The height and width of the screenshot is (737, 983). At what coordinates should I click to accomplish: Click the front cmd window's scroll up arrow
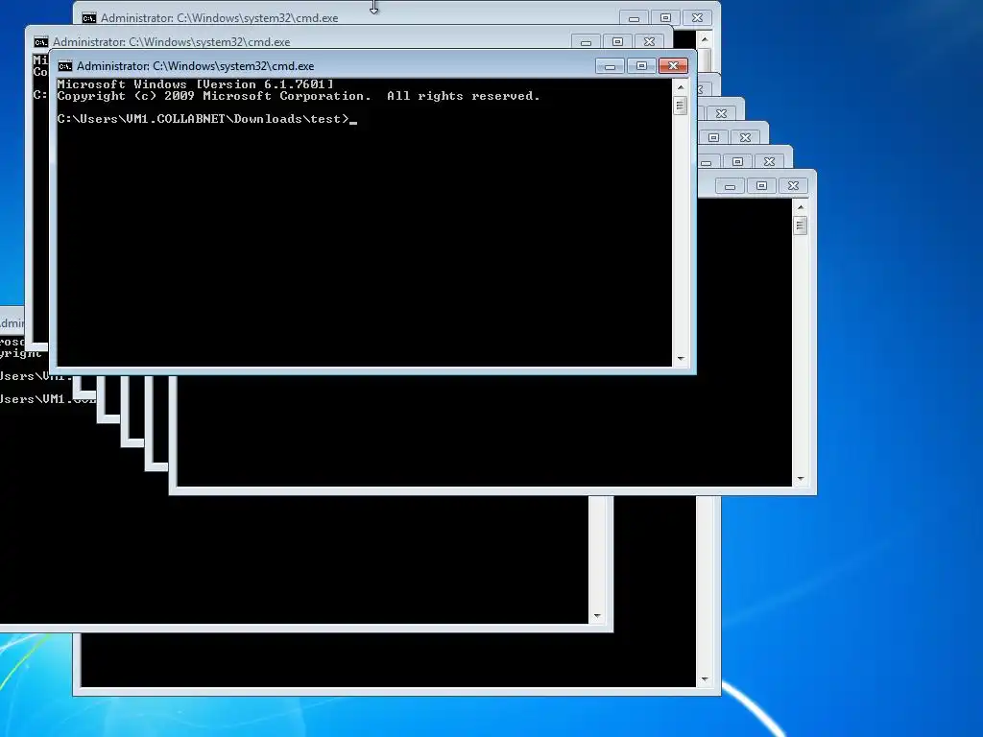[x=681, y=87]
